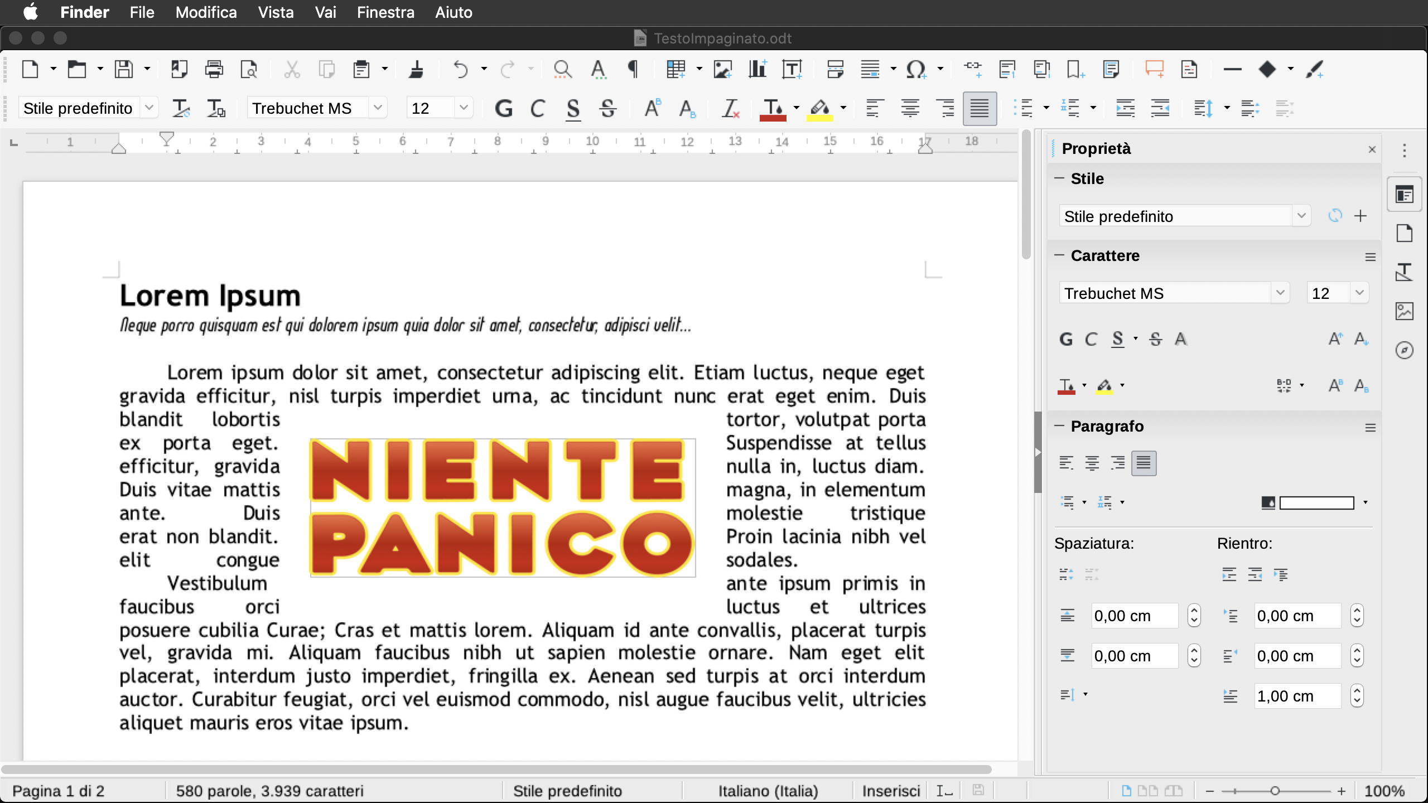Click the Find and Replace magnifier icon
Screen dimensions: 1428x803
click(562, 69)
